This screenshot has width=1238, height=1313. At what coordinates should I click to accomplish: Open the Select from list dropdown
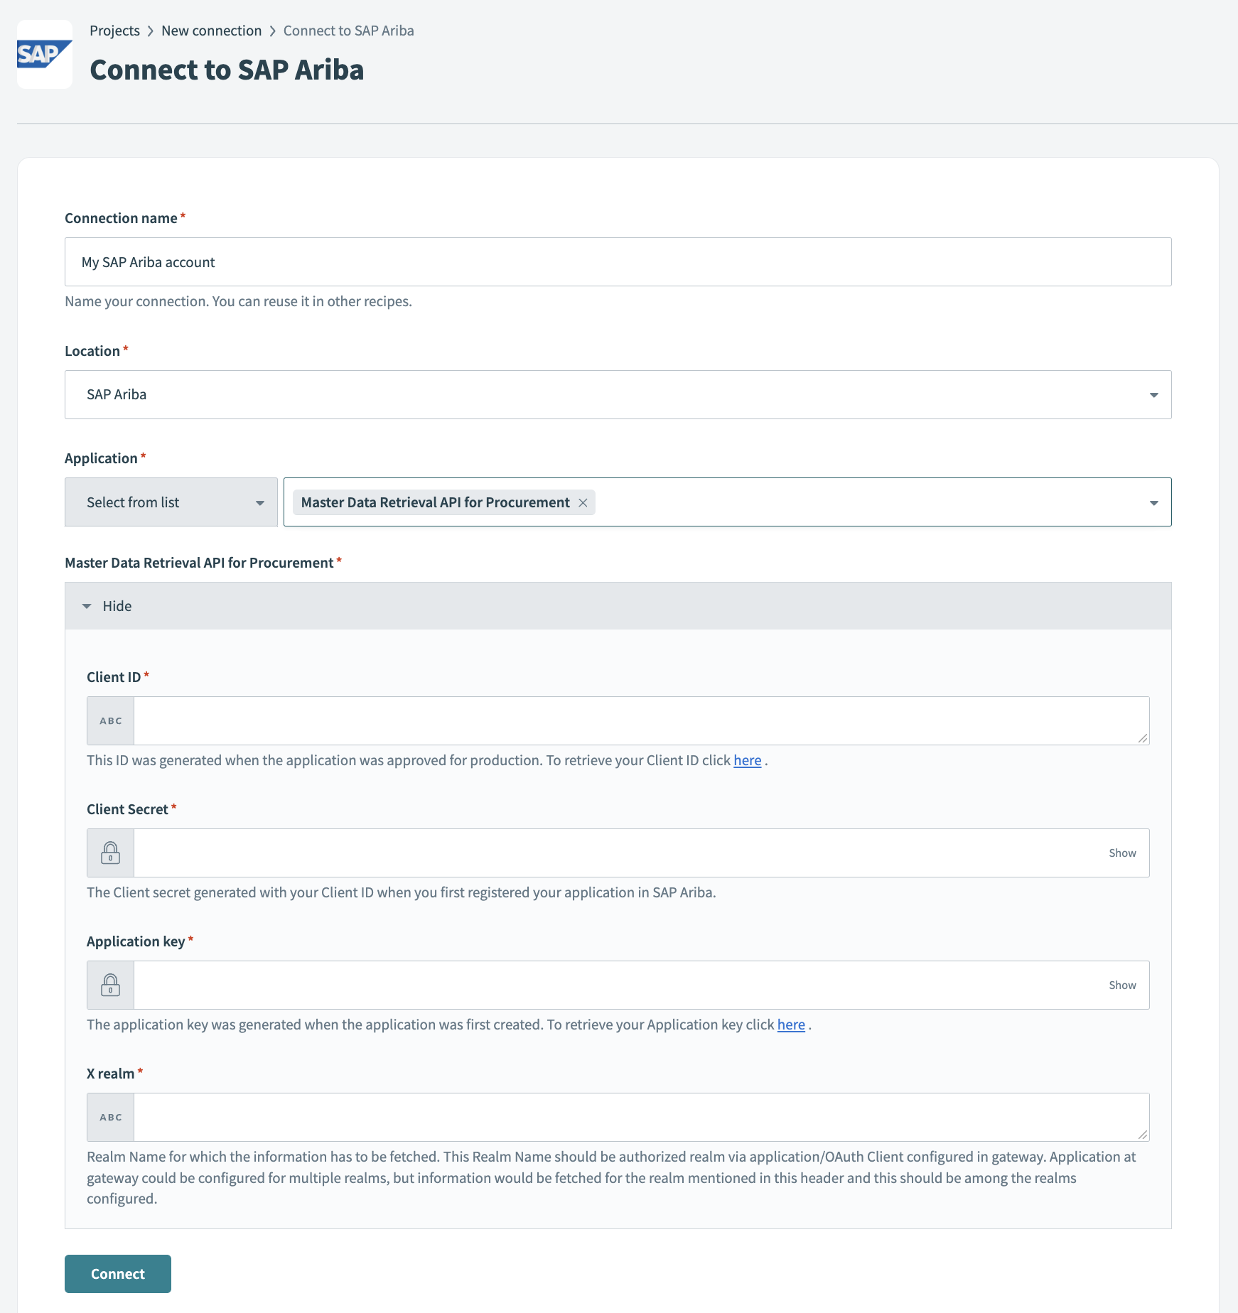tap(259, 503)
